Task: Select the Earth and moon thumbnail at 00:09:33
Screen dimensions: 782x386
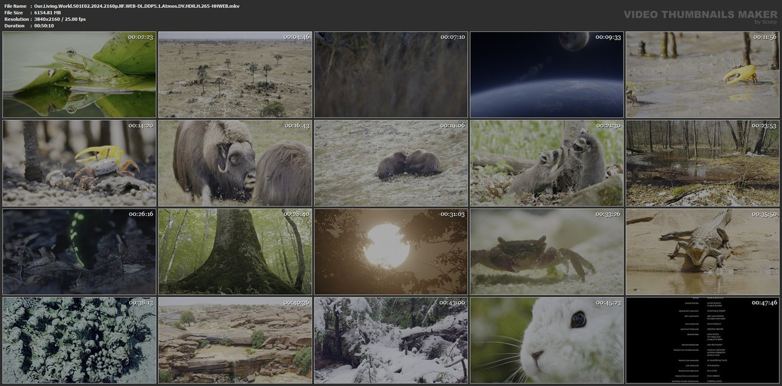Action: [547, 75]
